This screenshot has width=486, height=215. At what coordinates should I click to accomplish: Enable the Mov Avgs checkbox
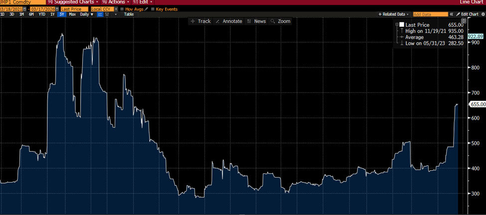click(x=122, y=9)
